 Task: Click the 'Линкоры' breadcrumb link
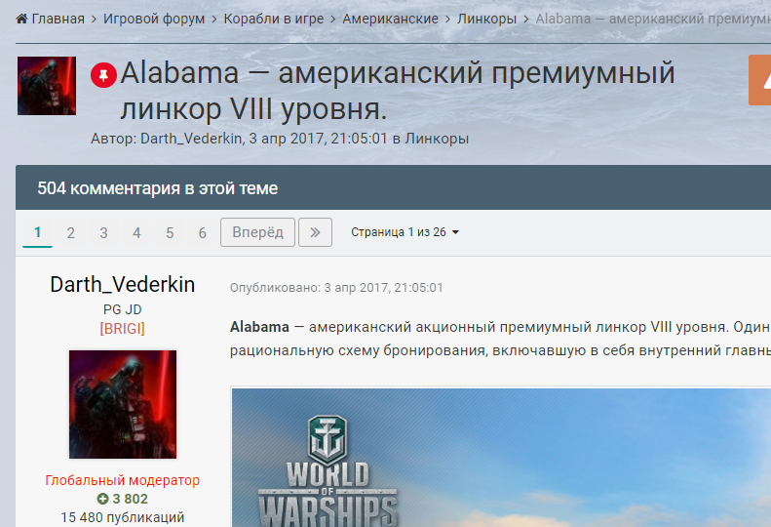pos(486,19)
